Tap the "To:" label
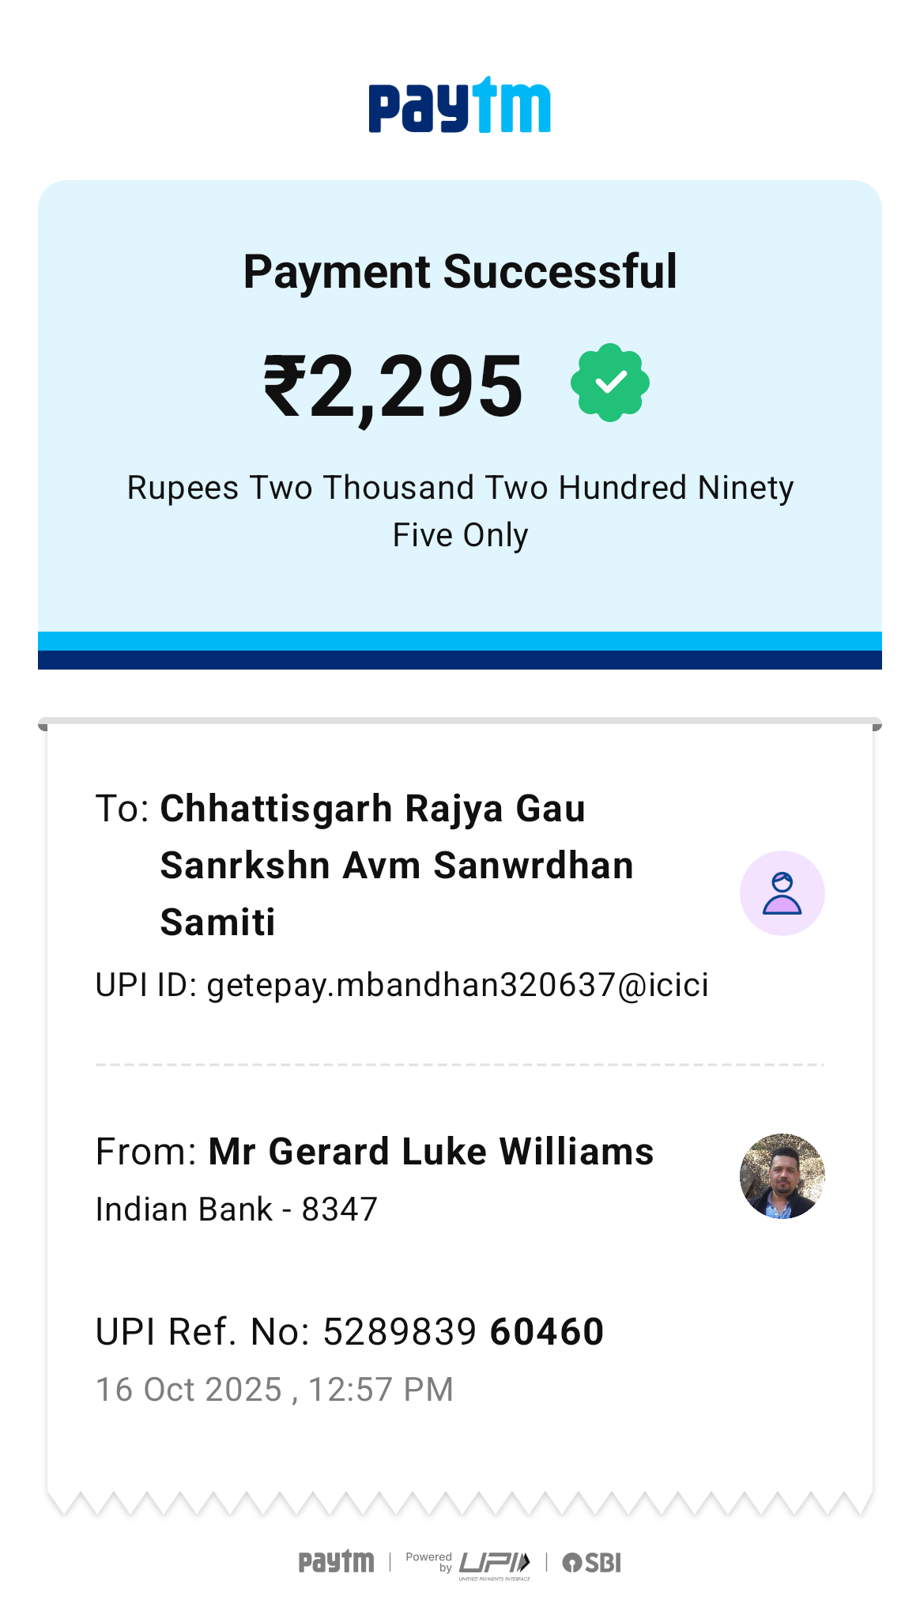The width and height of the screenshot is (920, 1600). (123, 809)
